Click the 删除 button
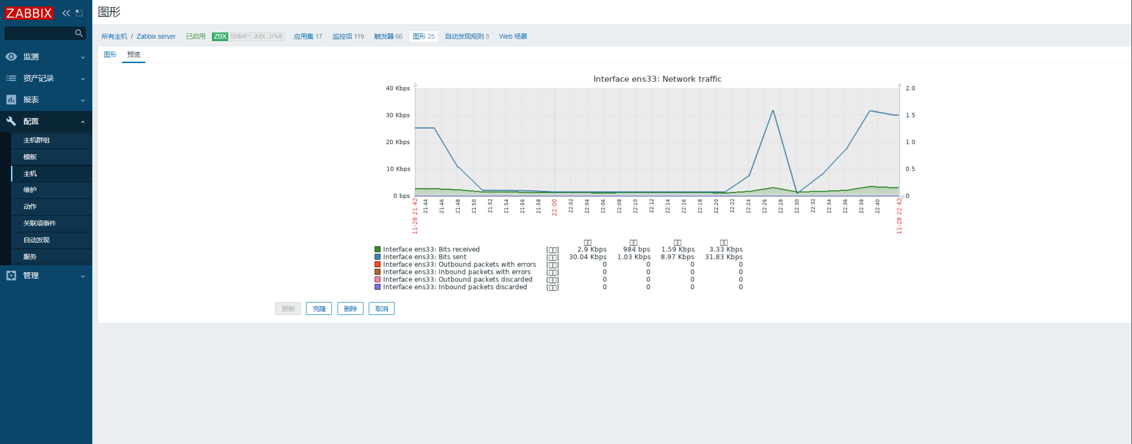Image resolution: width=1132 pixels, height=444 pixels. click(351, 309)
